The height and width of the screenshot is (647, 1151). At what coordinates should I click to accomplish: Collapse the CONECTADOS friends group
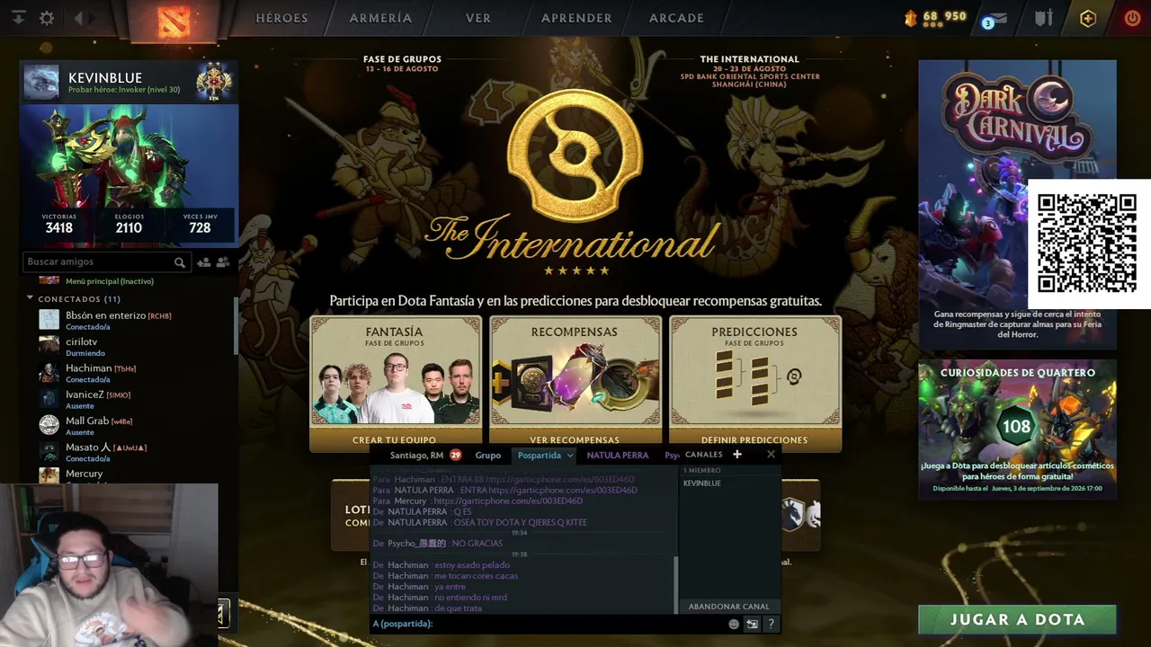(30, 298)
